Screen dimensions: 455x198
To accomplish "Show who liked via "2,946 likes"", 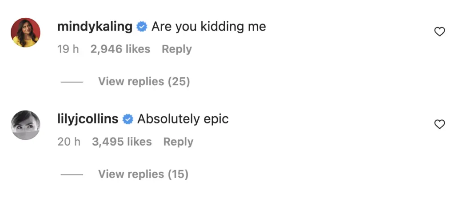I will pyautogui.click(x=120, y=49).
